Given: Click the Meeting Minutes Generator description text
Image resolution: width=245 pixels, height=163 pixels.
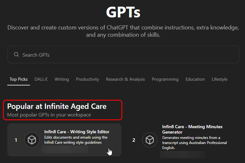Looking at the screenshot, I should click(195, 143).
